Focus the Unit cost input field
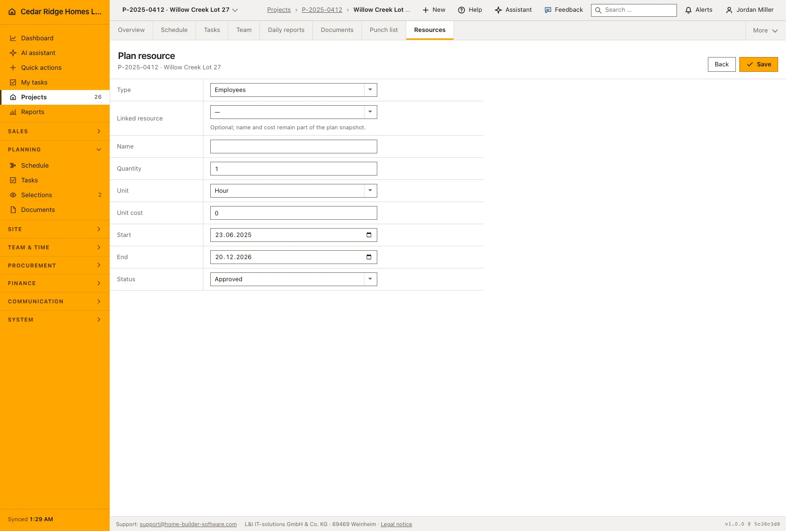This screenshot has width=786, height=531. [x=294, y=213]
